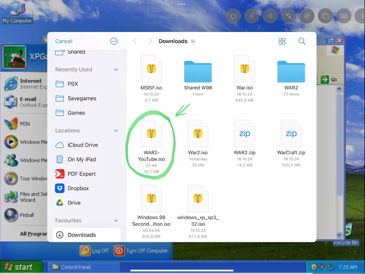This screenshot has width=365, height=274.
Task: Open Internet Explorer from Start menu
Action: pos(25,84)
